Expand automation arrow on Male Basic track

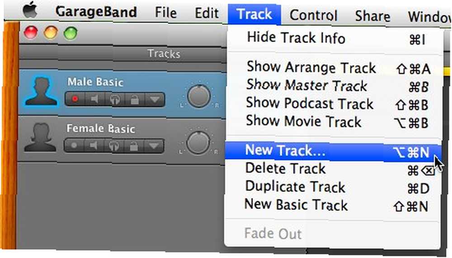click(155, 99)
